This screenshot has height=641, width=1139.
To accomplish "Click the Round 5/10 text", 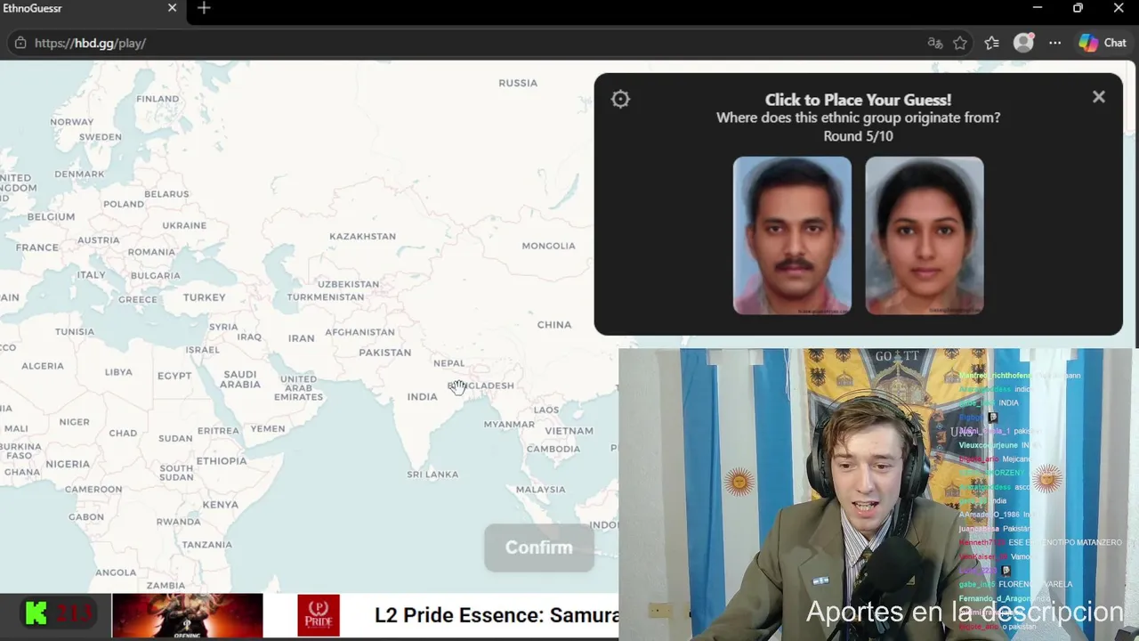I will (x=858, y=136).
